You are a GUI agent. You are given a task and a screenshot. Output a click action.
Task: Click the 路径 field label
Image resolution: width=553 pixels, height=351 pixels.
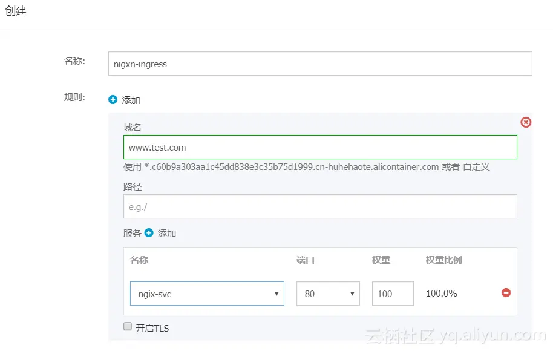133,186
